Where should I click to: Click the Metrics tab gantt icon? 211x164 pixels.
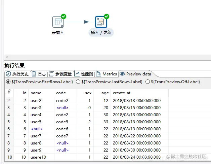(98, 74)
